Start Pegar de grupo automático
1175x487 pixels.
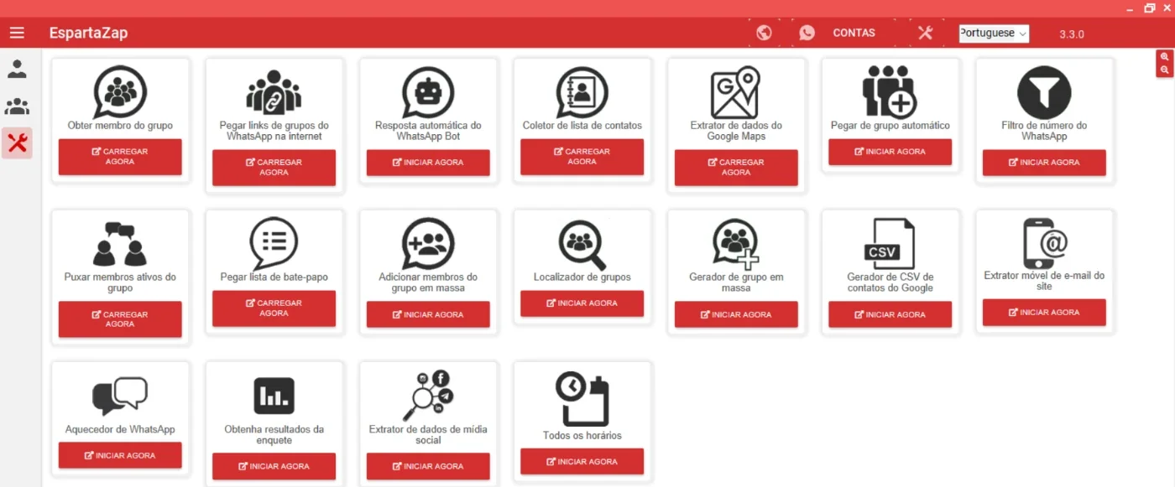[x=890, y=152]
